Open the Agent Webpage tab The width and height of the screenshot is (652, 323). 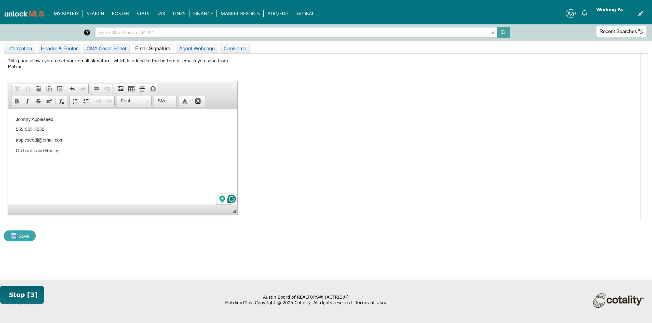click(197, 49)
